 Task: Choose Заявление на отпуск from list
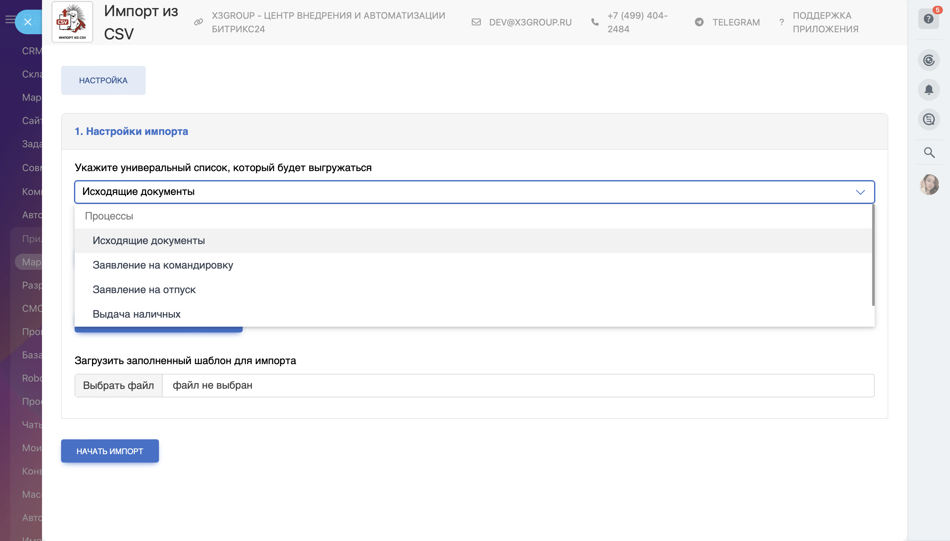point(144,290)
